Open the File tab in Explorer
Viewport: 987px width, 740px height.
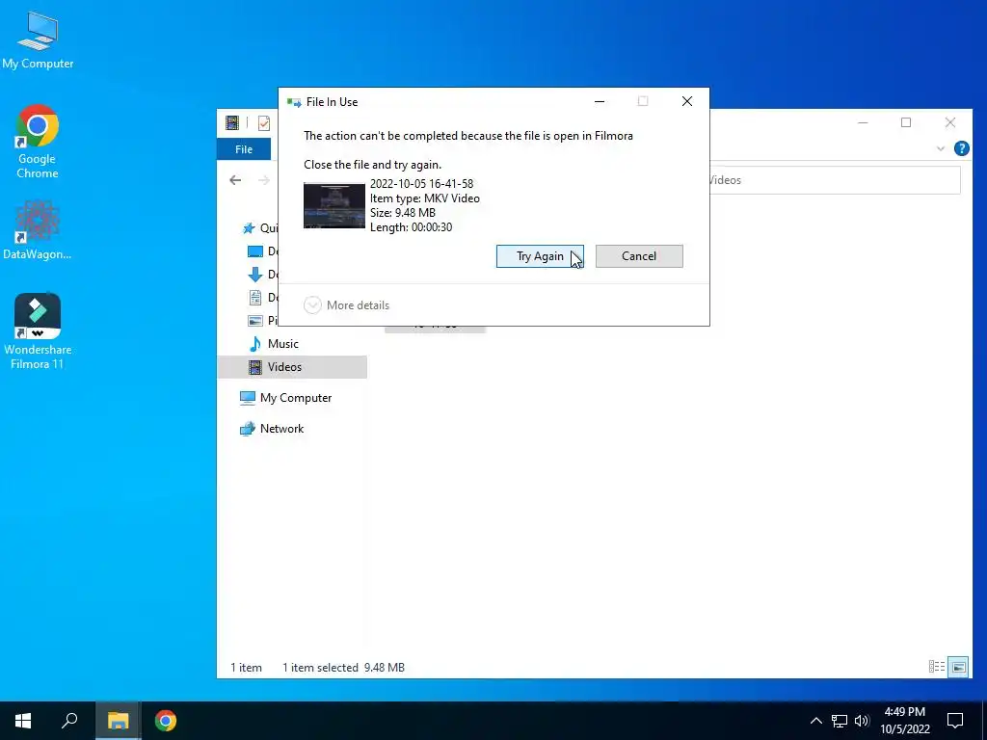point(244,149)
